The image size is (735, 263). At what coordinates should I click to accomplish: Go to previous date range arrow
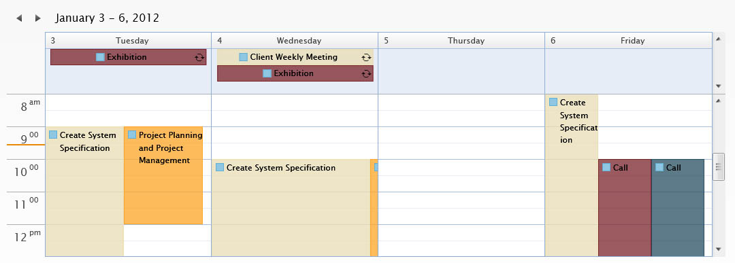(19, 18)
